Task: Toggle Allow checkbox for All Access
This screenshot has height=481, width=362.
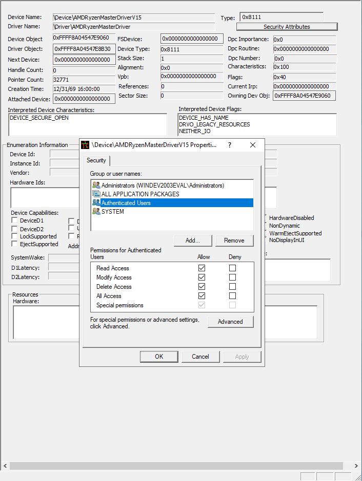Action: [x=202, y=296]
